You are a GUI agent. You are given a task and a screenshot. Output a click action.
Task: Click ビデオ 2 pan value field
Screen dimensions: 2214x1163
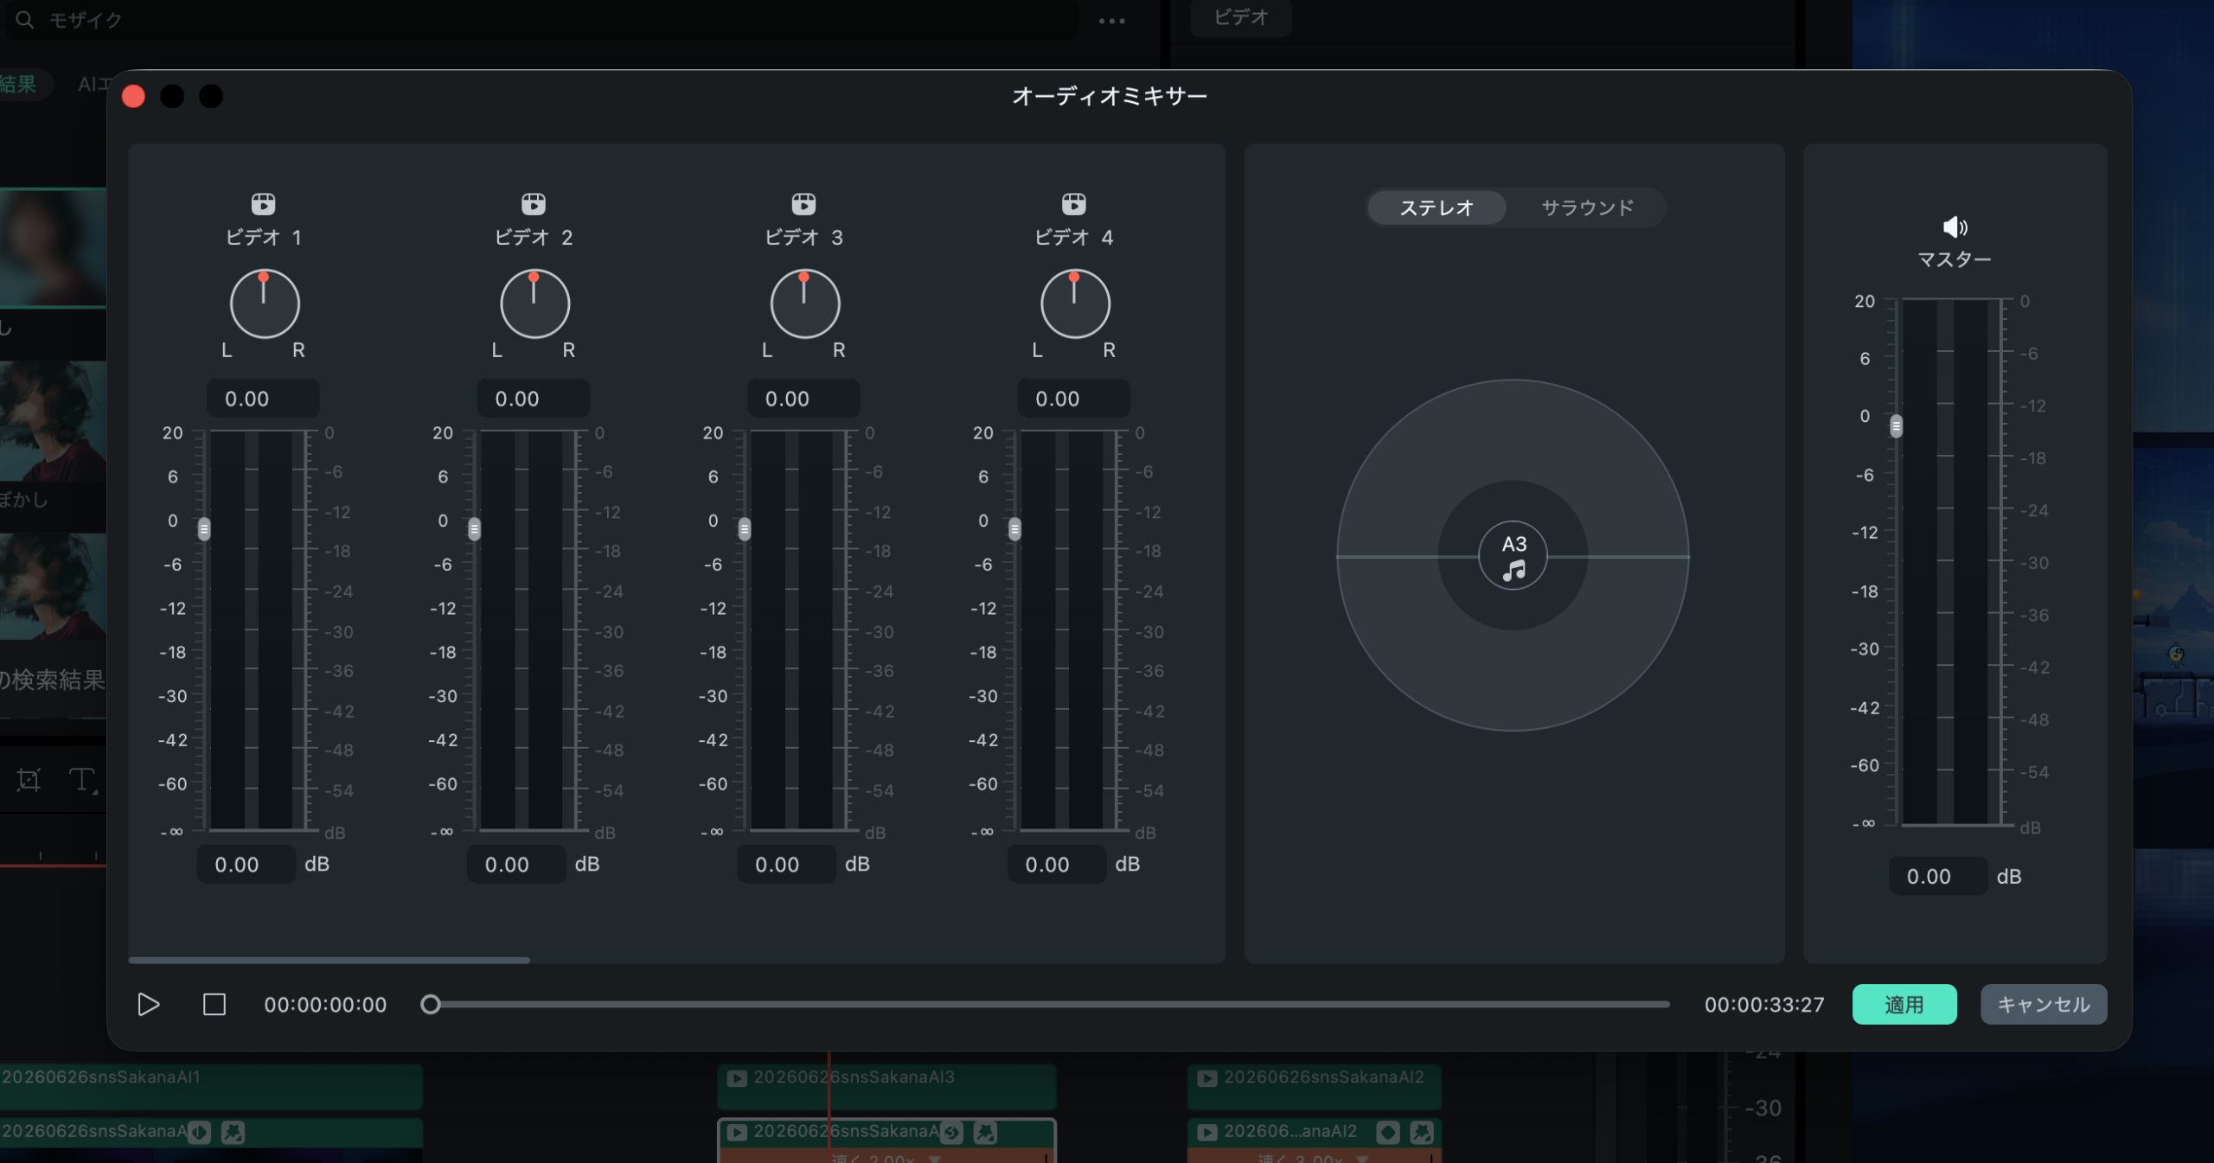coord(533,399)
